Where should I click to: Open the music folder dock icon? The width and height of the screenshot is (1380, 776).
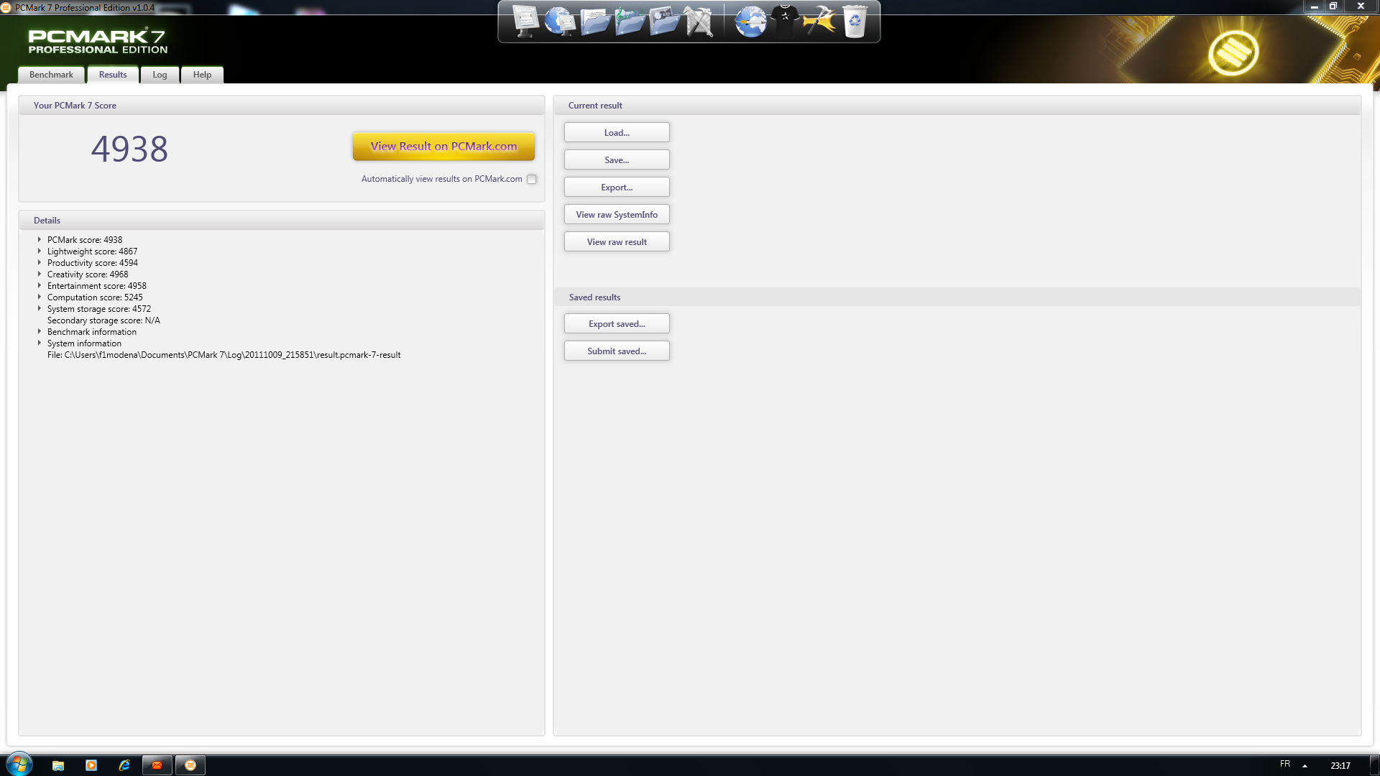[x=630, y=22]
